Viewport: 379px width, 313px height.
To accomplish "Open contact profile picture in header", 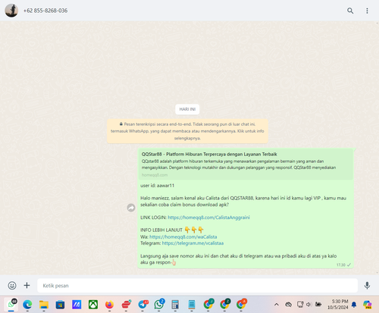I will click(11, 11).
